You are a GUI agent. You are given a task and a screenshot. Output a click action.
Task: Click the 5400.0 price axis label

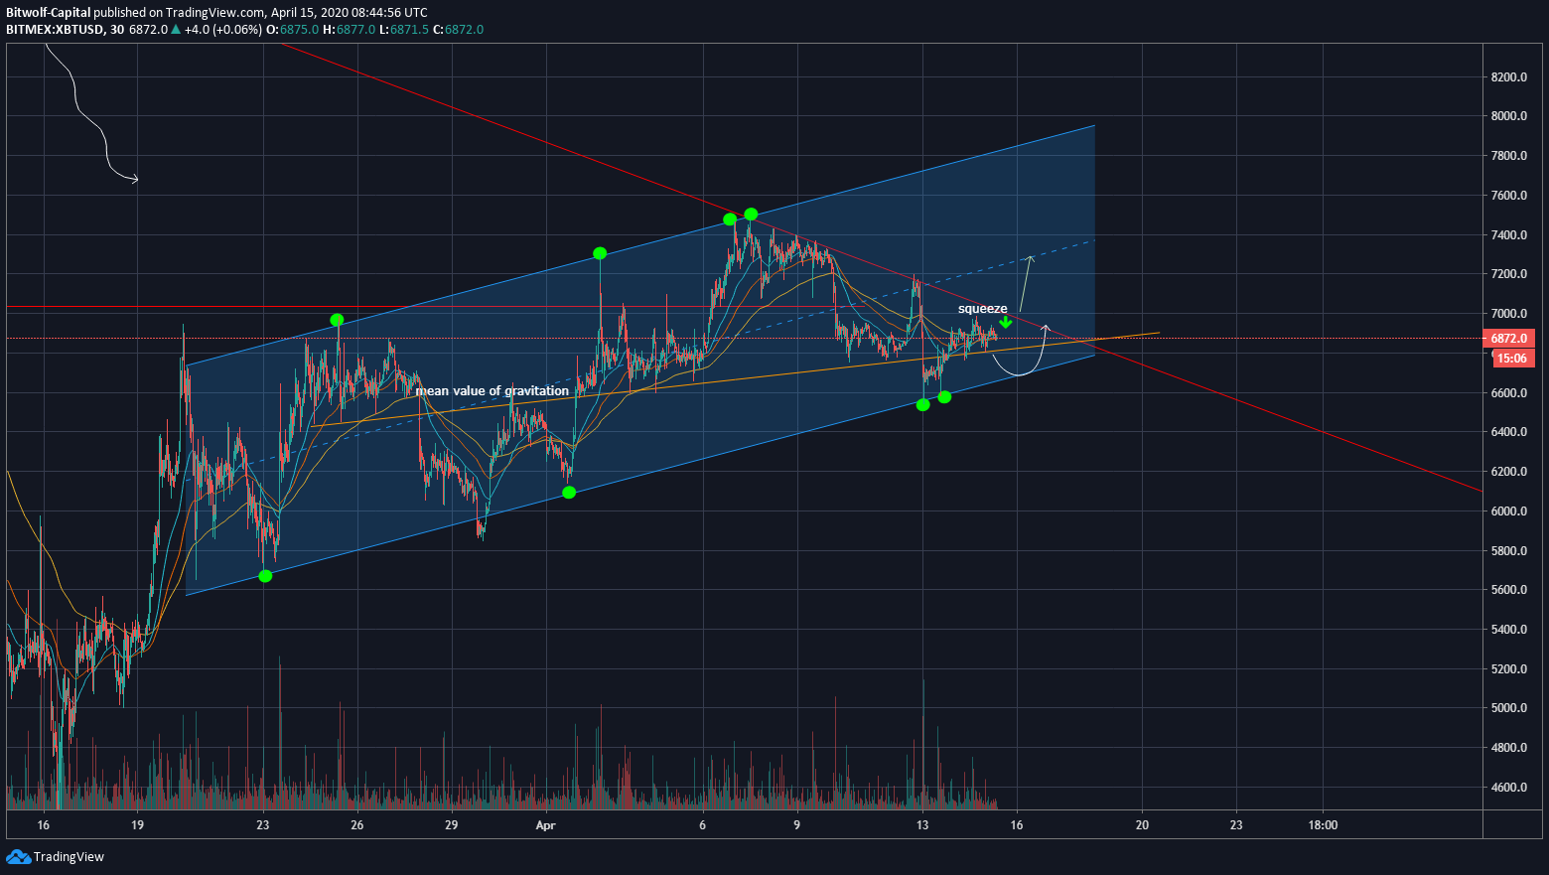[x=1508, y=630]
